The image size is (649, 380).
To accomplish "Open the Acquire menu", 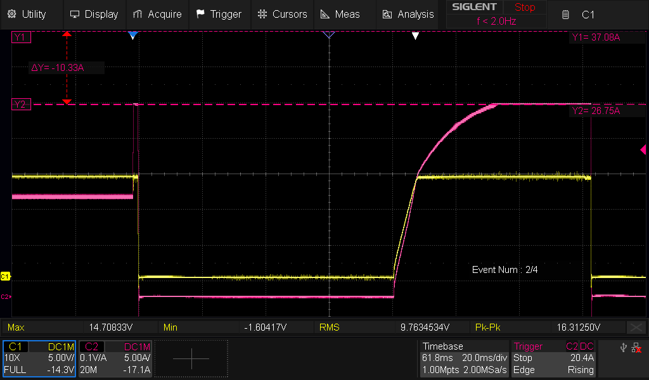I will (157, 14).
